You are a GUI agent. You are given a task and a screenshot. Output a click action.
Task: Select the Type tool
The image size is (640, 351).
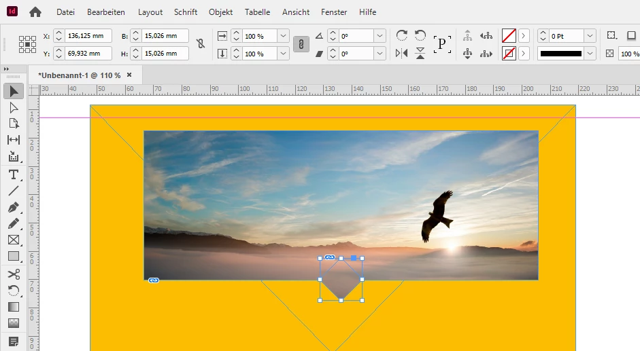[14, 174]
